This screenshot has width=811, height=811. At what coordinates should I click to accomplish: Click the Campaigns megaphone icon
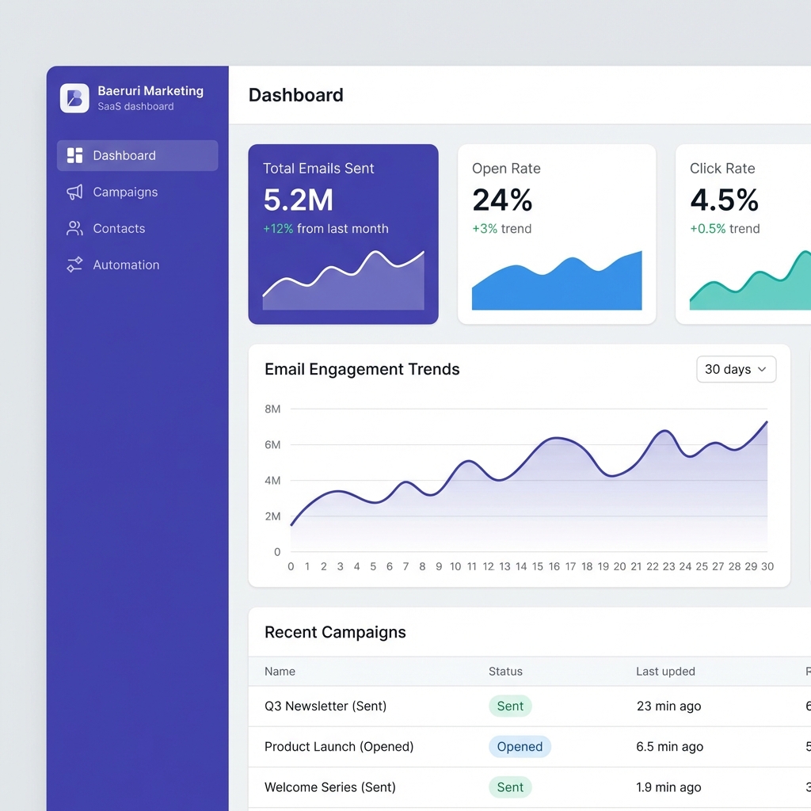(x=74, y=192)
